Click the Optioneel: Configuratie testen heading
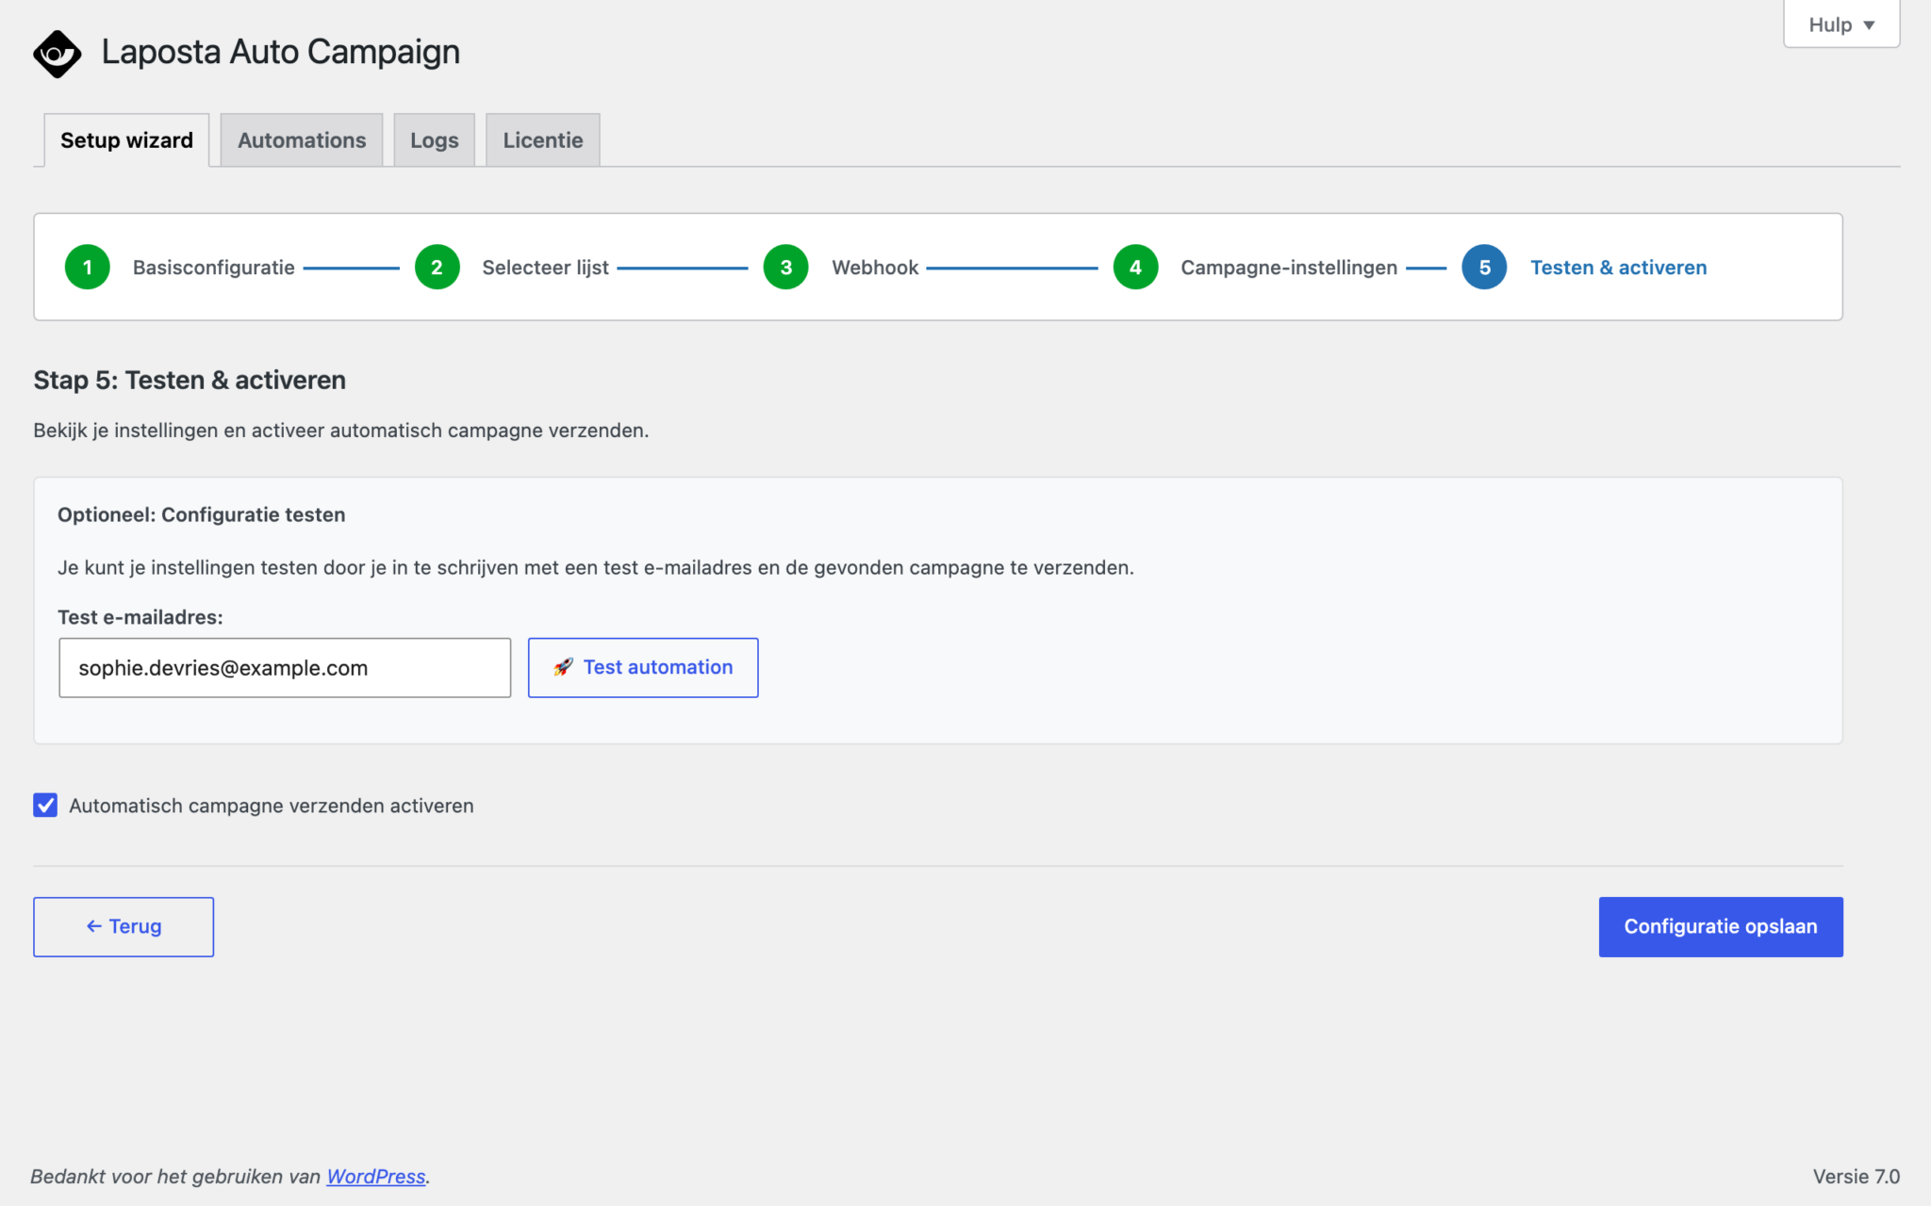The image size is (1931, 1206). point(202,514)
